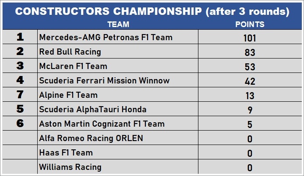Click the Alpine F1 Team cell
The image size is (304, 176).
pos(118,95)
